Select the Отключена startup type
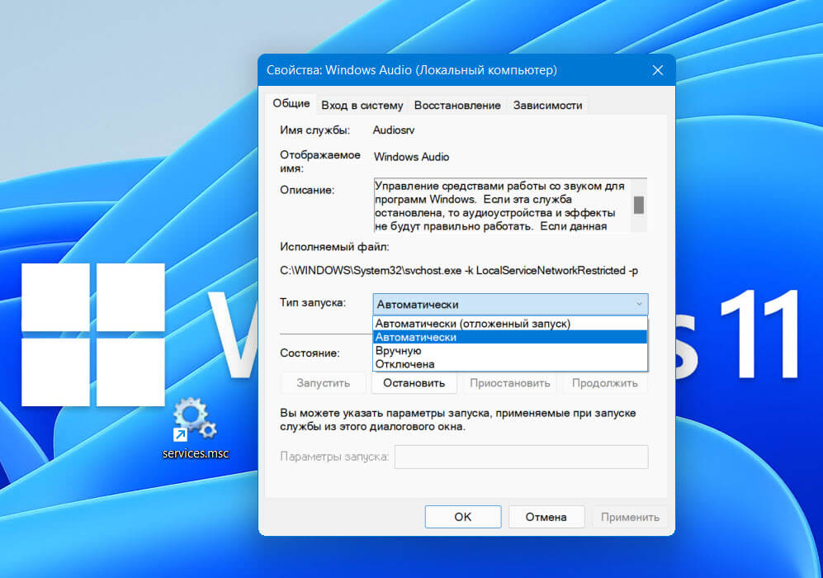The image size is (823, 578). click(509, 364)
